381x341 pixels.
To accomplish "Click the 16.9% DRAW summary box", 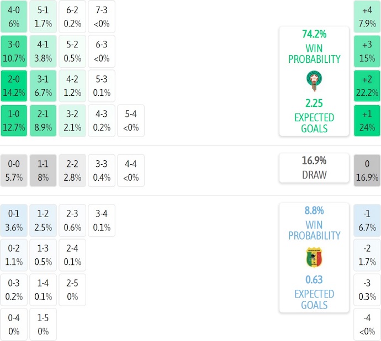I will [314, 168].
